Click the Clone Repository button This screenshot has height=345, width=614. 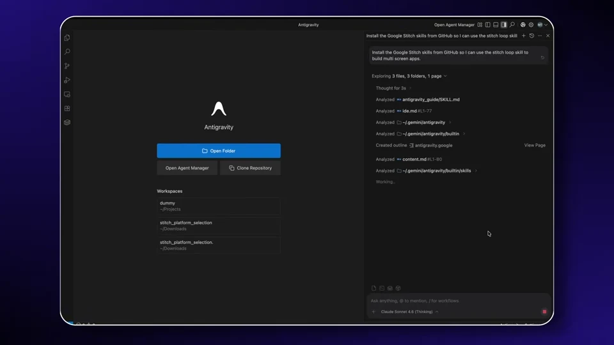click(250, 168)
